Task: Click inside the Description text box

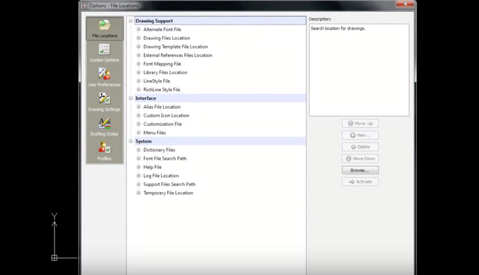Action: (359, 70)
